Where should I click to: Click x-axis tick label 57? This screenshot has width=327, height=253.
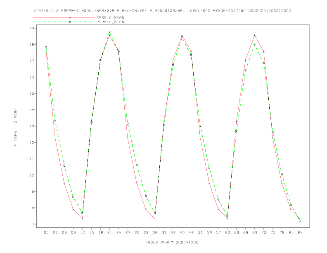[x=218, y=232]
